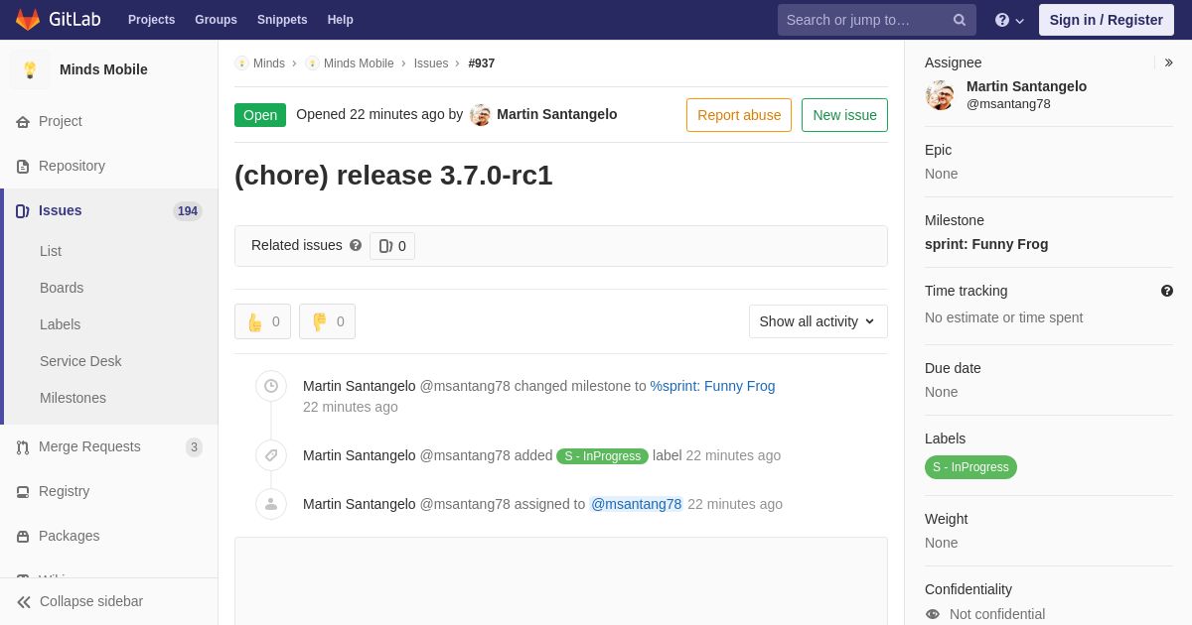Click the Time tracking help icon
This screenshot has height=625, width=1192.
1167,291
